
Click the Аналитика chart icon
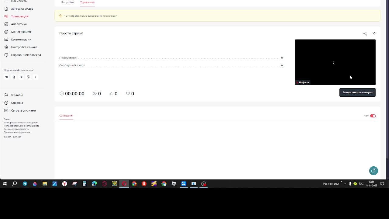(6, 24)
